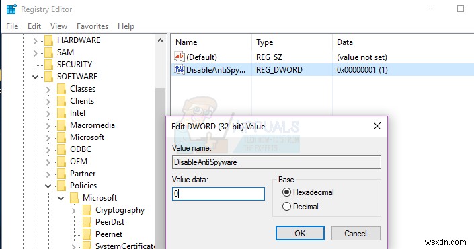Select the ODBC folder icon
Image resolution: width=474 pixels, height=249 pixels.
click(62, 149)
